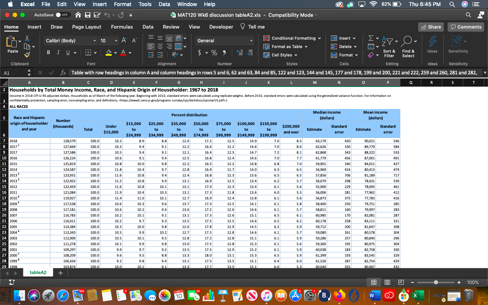Open the yellow fill color swatch
This screenshot has width=488, height=305.
tap(109, 53)
